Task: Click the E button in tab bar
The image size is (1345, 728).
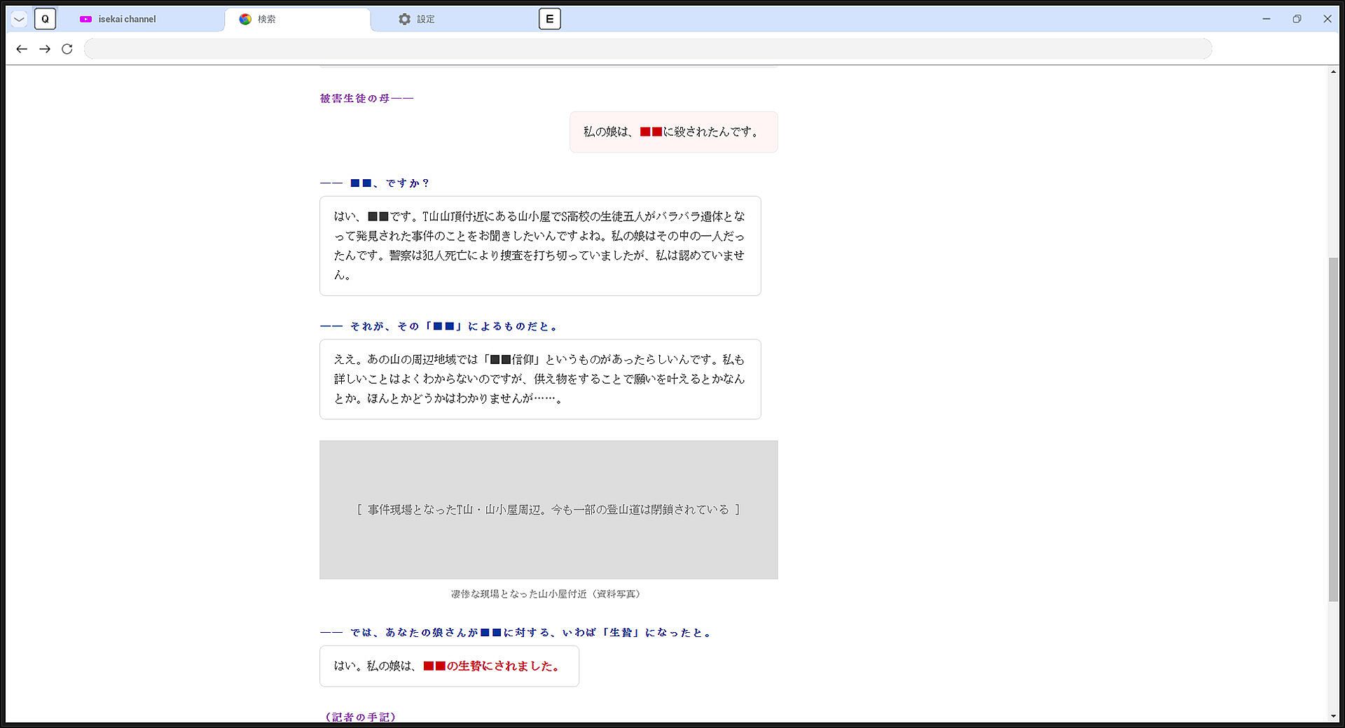Action: click(x=550, y=19)
